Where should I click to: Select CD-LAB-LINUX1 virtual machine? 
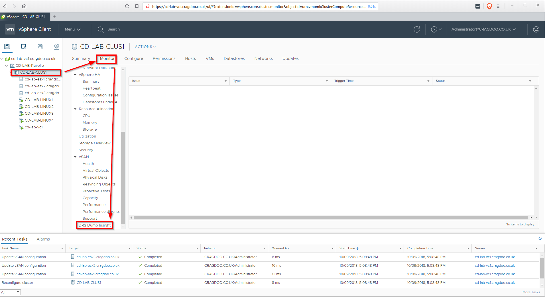pyautogui.click(x=39, y=100)
